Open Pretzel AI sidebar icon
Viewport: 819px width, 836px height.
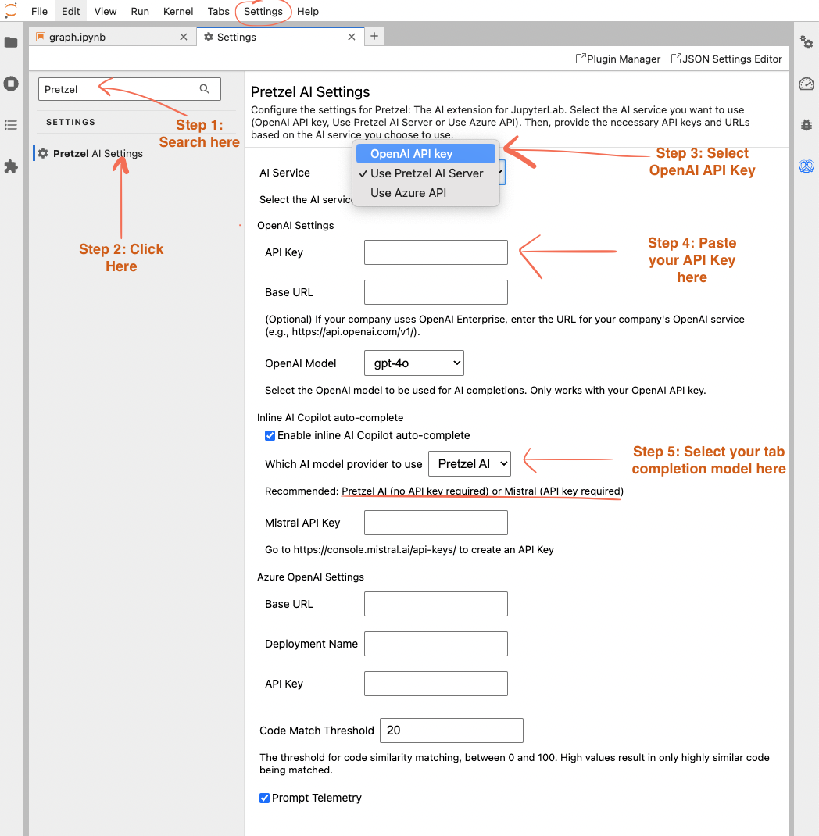[806, 166]
